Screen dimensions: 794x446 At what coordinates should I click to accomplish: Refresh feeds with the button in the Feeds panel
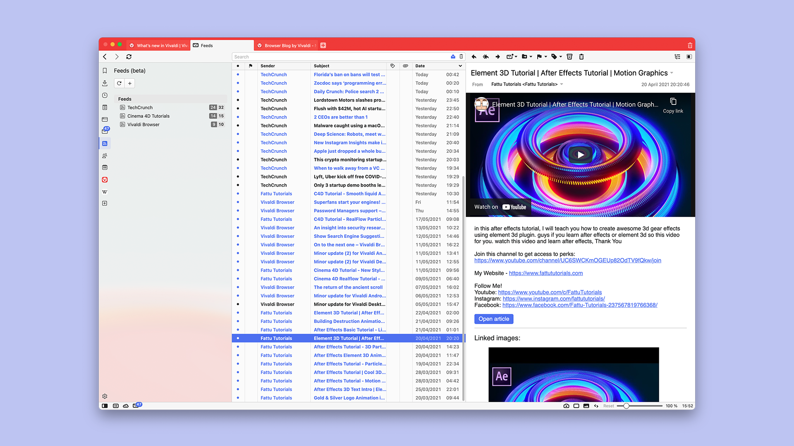point(119,83)
